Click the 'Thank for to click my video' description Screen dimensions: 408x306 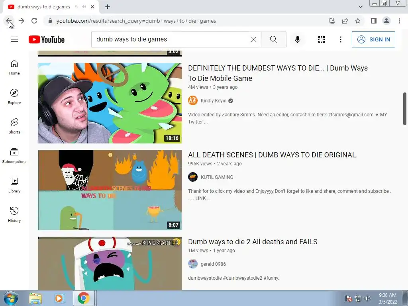coord(290,194)
